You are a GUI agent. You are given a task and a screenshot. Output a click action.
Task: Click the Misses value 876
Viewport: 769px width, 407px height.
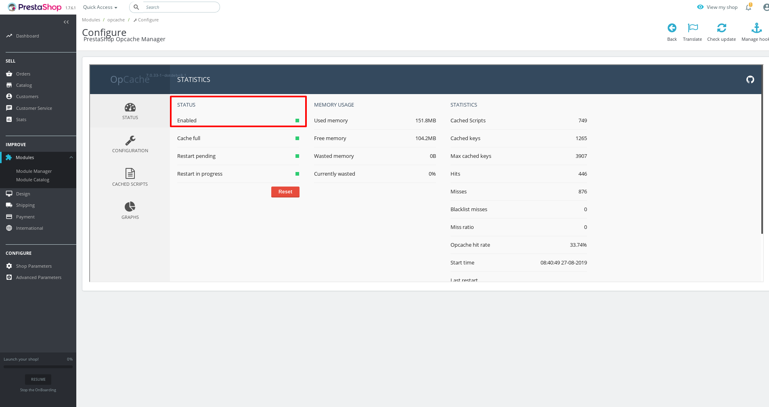pyautogui.click(x=583, y=192)
